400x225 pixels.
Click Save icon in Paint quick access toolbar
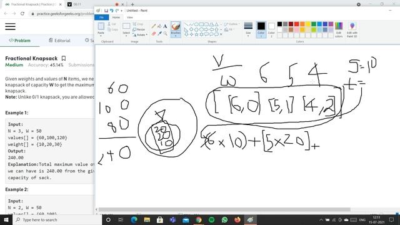(106, 11)
